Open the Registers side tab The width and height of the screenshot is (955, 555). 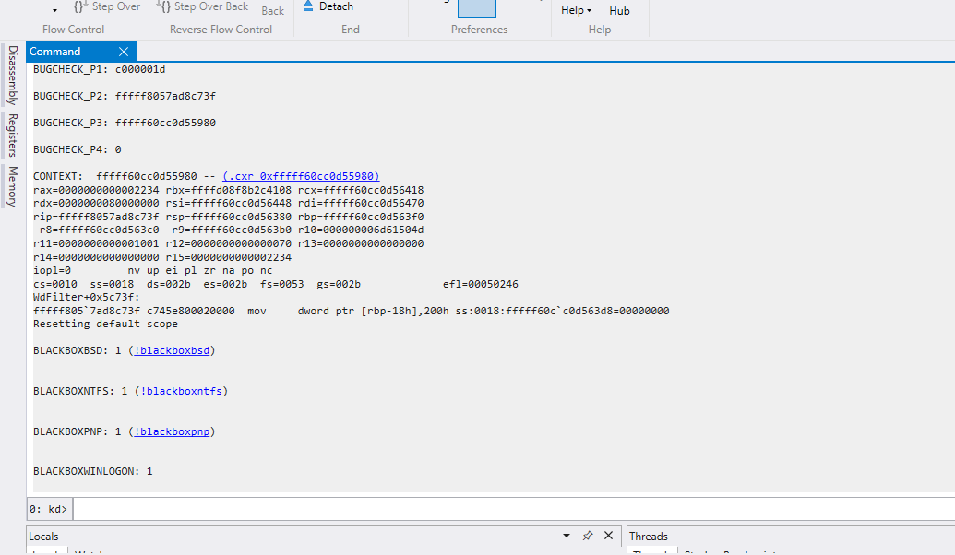[x=12, y=136]
